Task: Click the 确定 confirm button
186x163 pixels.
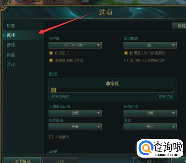Action: tap(151, 160)
